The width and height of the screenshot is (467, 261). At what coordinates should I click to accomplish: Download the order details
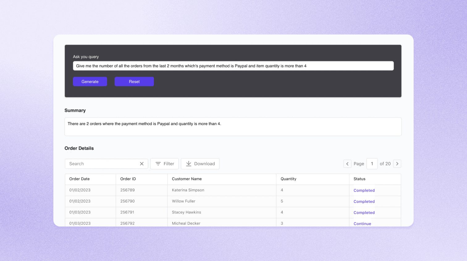[200, 164]
